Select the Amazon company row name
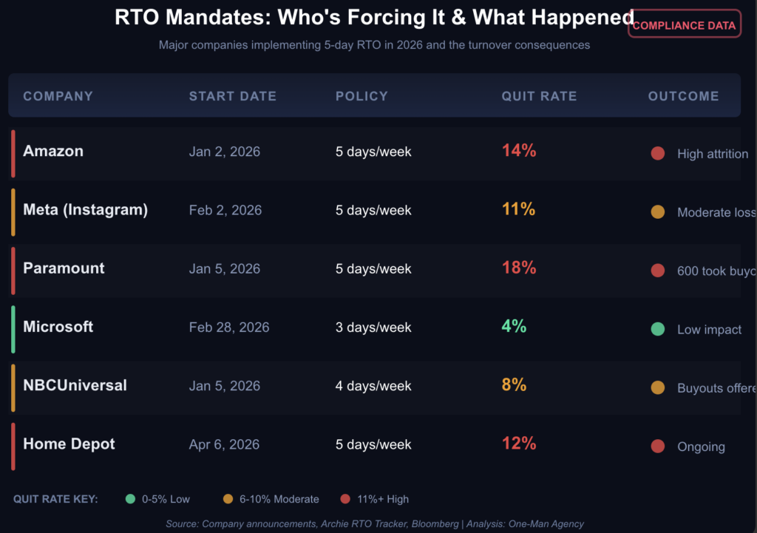Image resolution: width=757 pixels, height=533 pixels. pos(53,151)
